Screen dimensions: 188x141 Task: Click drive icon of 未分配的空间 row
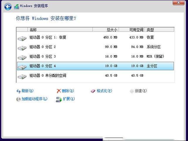click(22, 76)
